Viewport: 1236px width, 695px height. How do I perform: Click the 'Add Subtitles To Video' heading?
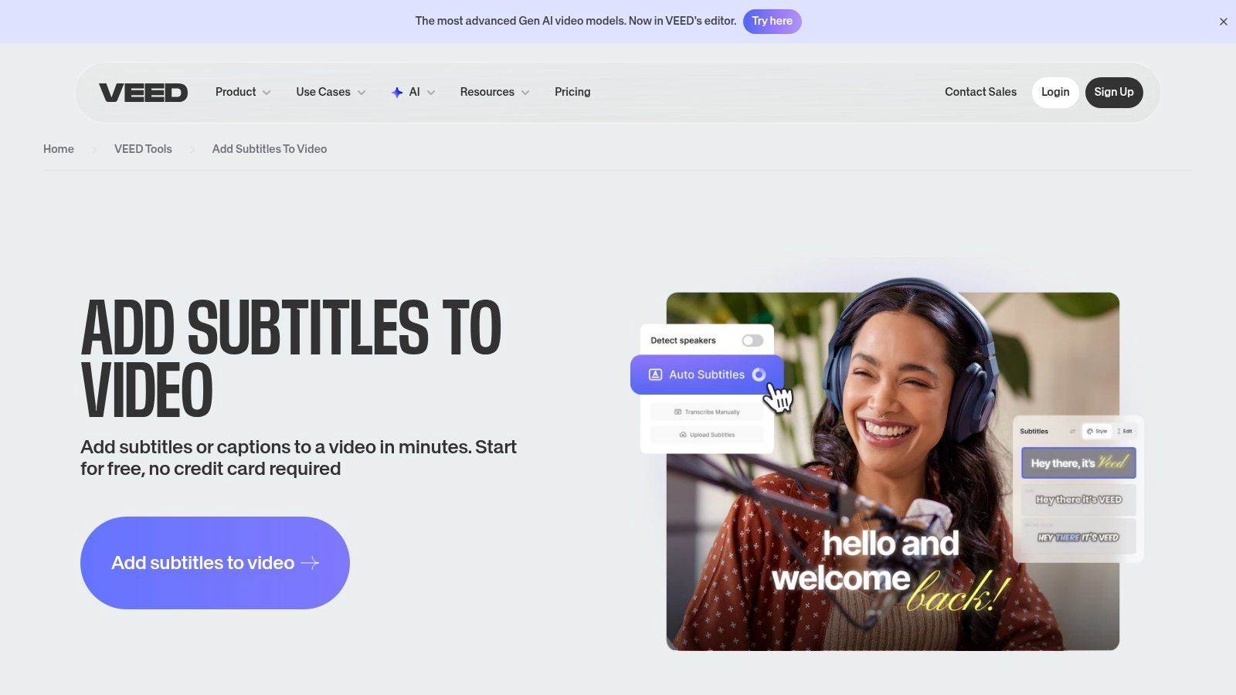point(291,359)
